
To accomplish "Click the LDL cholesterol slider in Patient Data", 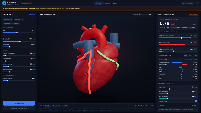I will pyautogui.click(x=19, y=66).
